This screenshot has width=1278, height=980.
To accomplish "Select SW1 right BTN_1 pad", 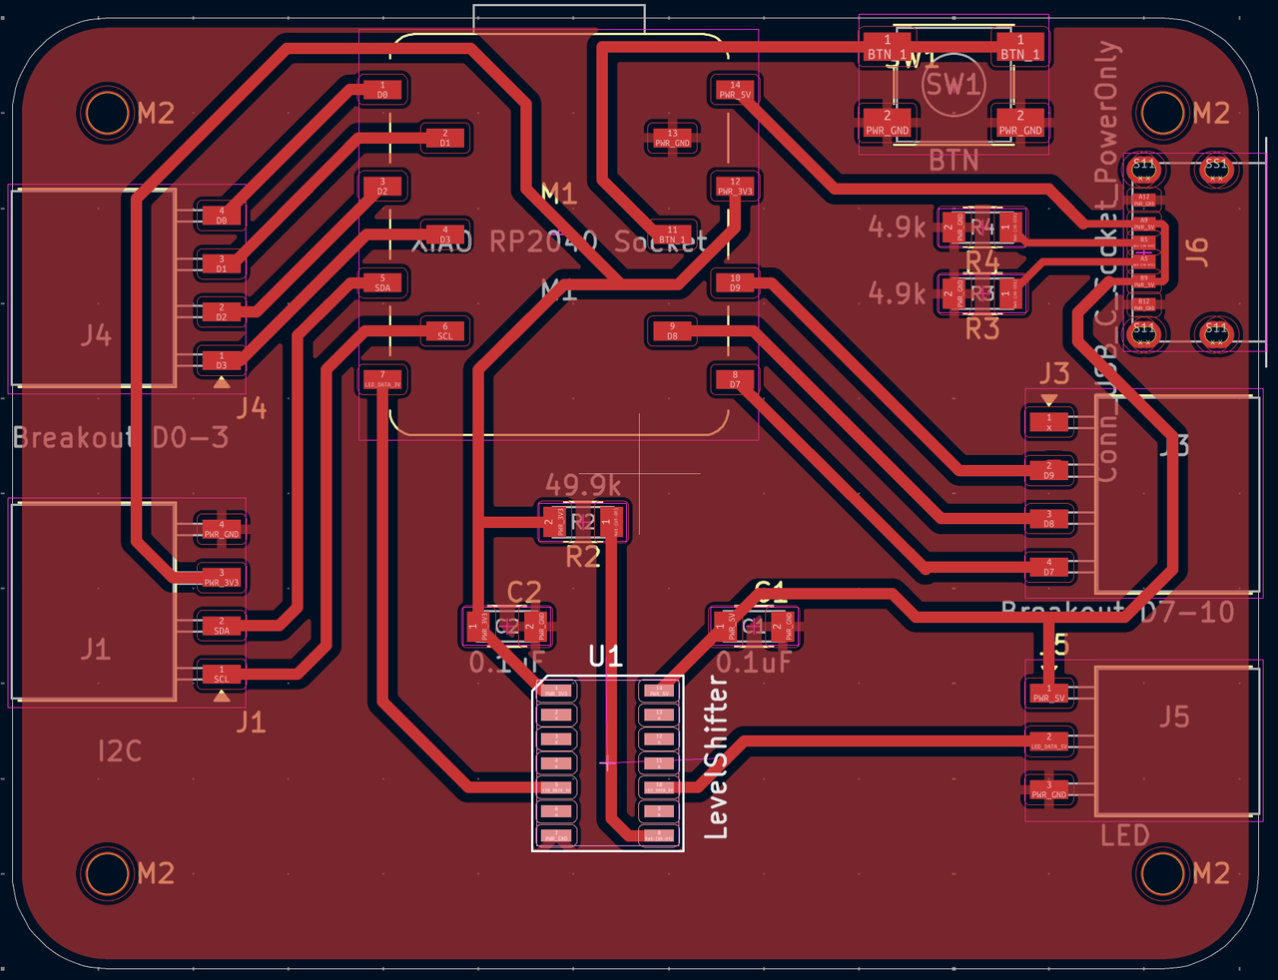I will coord(1020,48).
